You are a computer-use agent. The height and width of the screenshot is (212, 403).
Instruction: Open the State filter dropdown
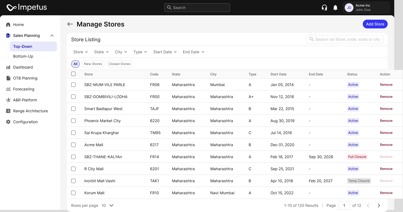pos(101,52)
